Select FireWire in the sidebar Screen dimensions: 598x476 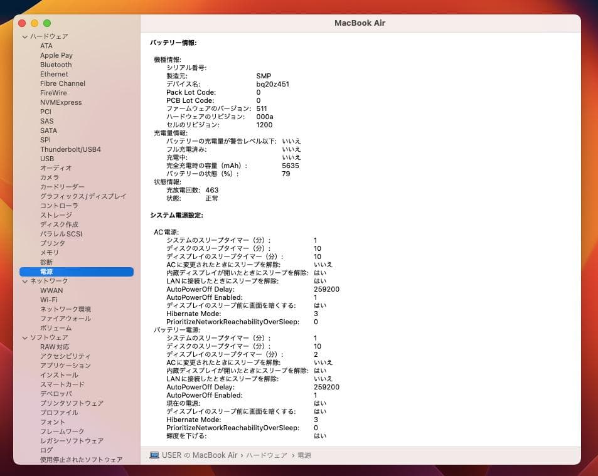click(x=53, y=93)
